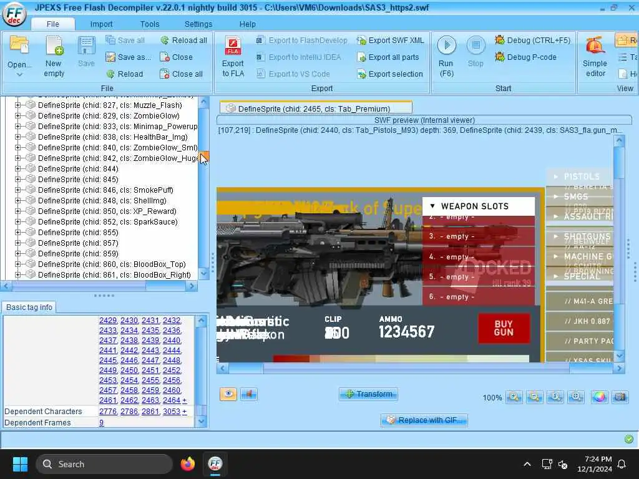The width and height of the screenshot is (639, 479).
Task: Open the File ribbon tab
Action: [52, 24]
